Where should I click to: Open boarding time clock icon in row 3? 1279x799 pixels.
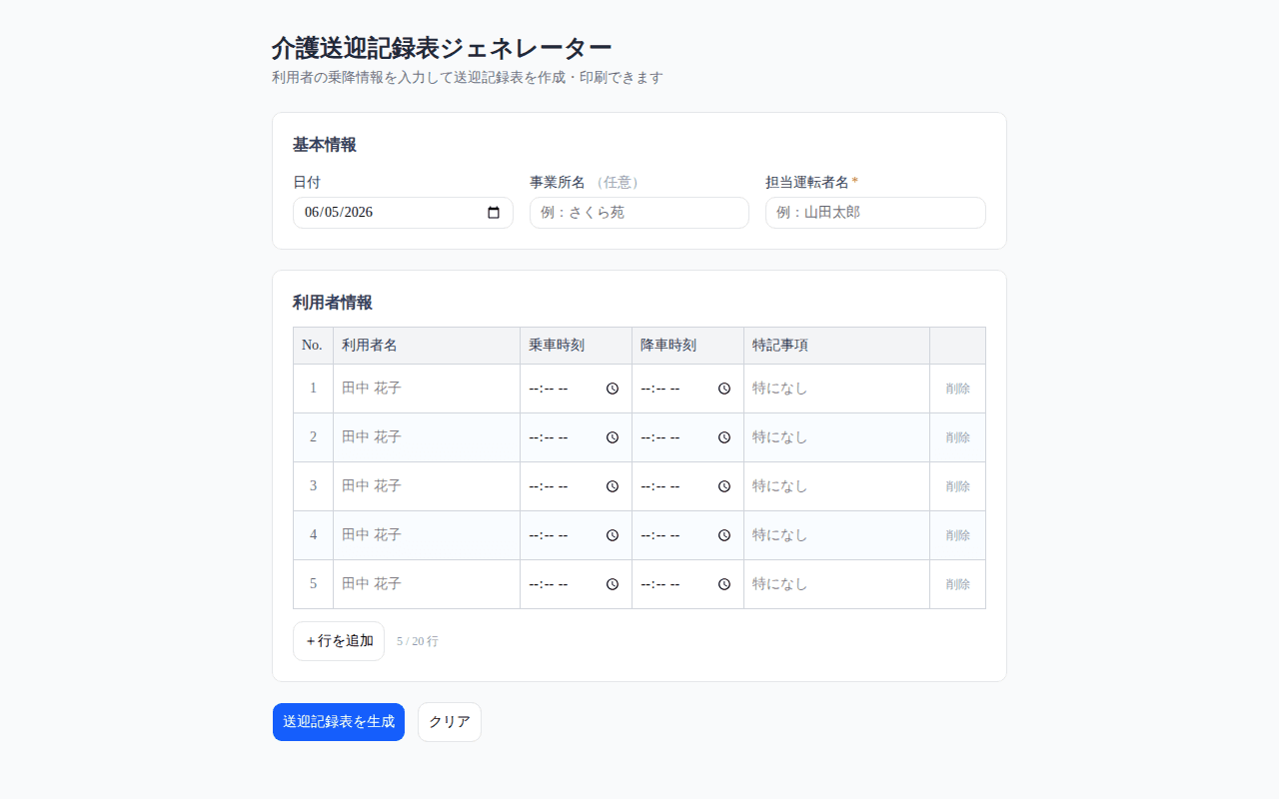tap(613, 486)
